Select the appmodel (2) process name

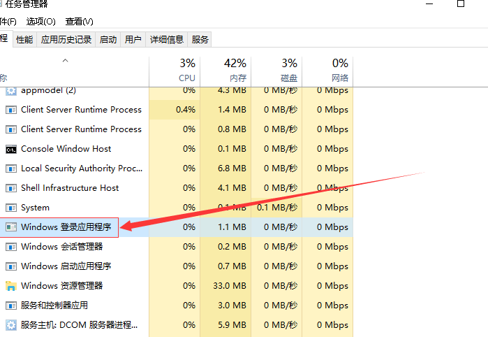pyautogui.click(x=48, y=91)
